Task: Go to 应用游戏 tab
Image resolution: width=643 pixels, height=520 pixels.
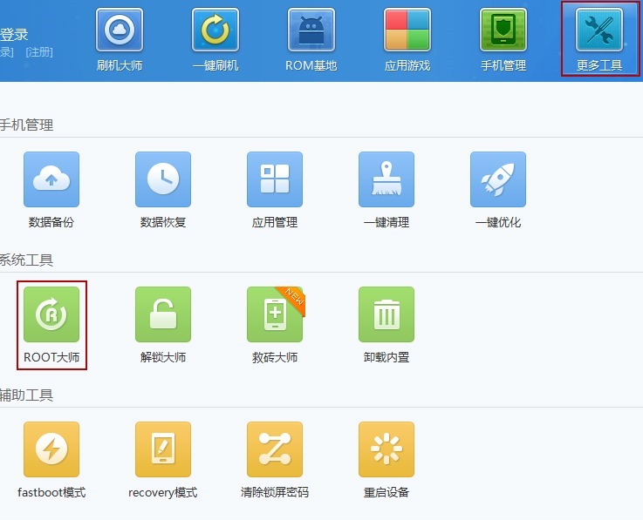Action: point(407,40)
